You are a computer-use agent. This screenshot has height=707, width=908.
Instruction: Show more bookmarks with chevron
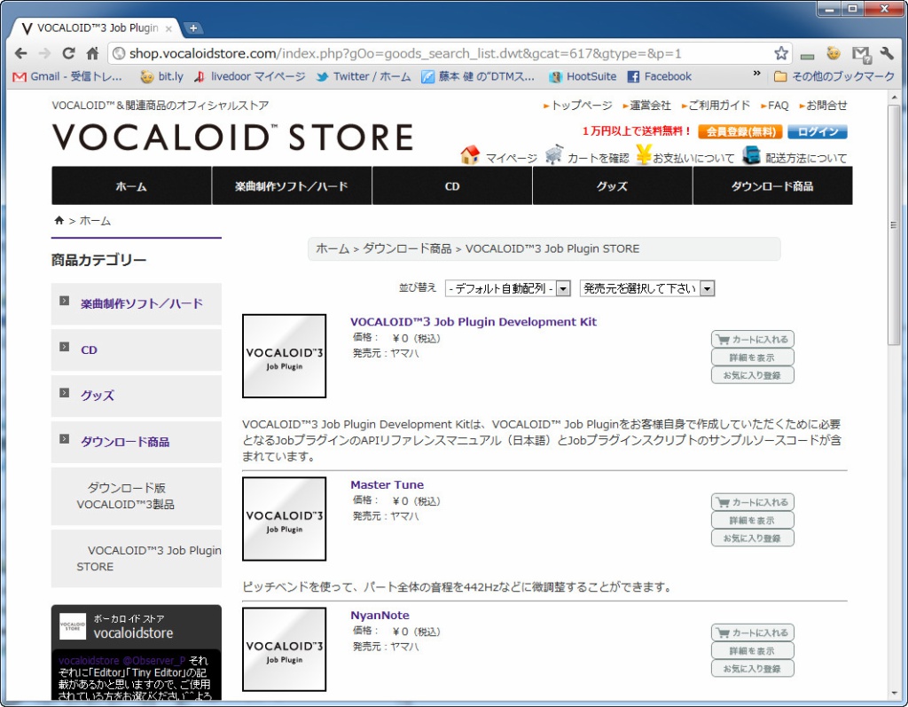[x=756, y=74]
